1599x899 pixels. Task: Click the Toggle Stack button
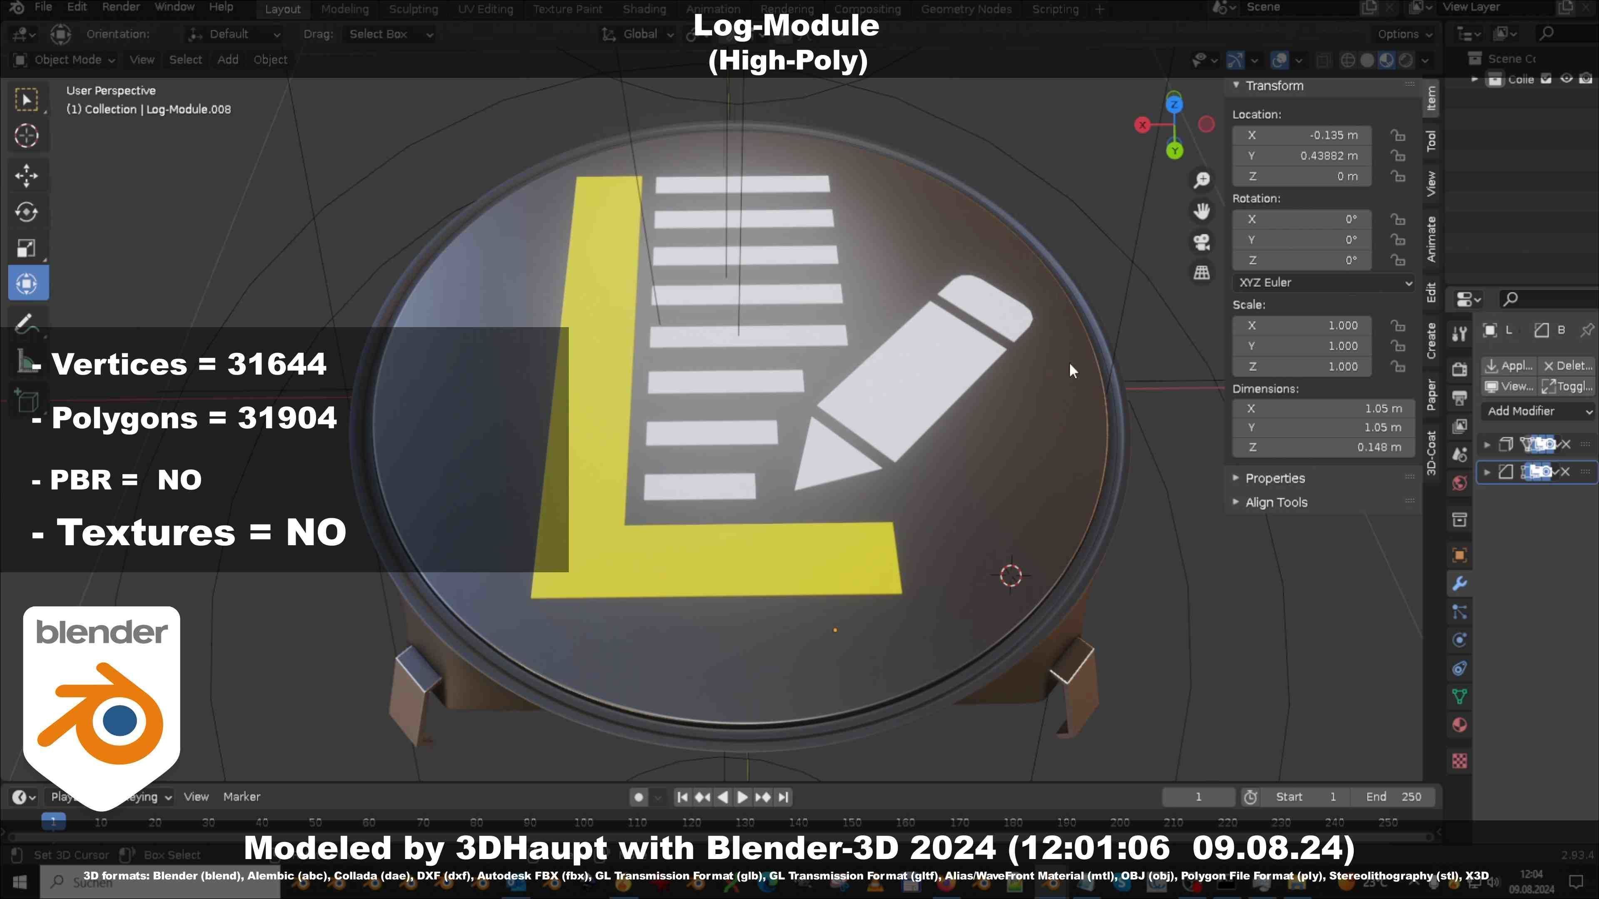click(1567, 387)
